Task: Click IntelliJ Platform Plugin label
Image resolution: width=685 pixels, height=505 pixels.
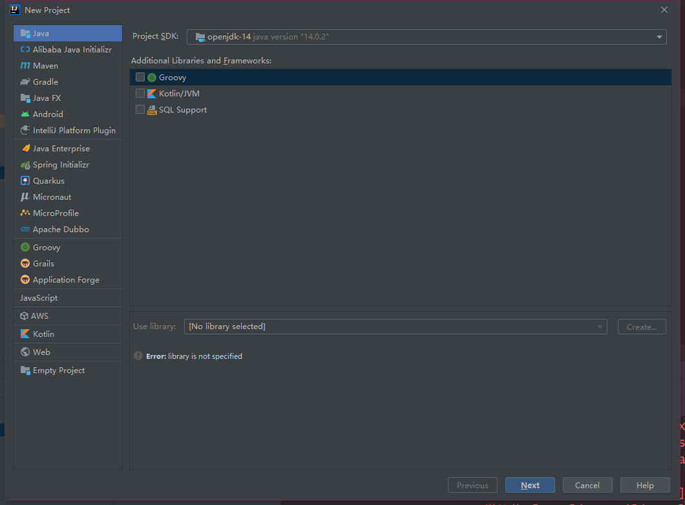Action: click(x=74, y=131)
